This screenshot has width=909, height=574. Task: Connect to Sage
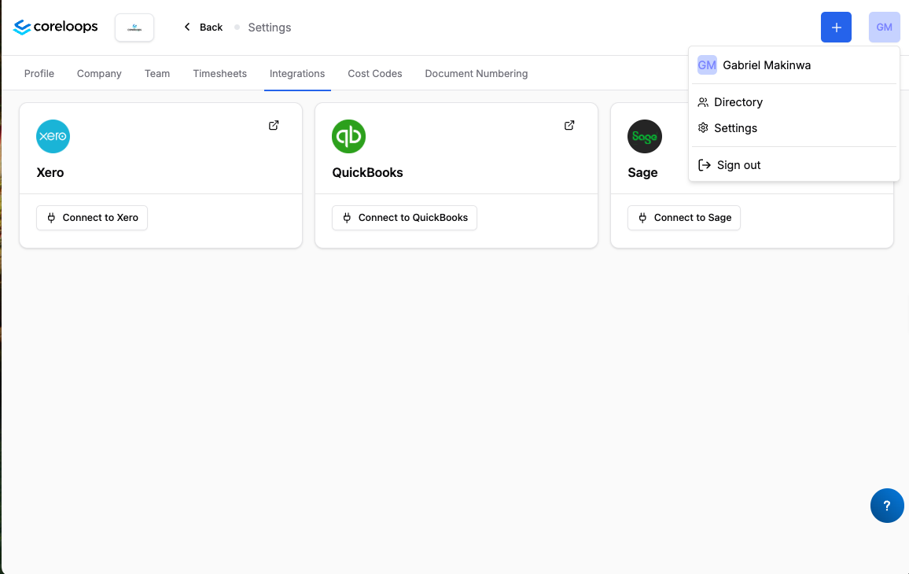pyautogui.click(x=683, y=218)
